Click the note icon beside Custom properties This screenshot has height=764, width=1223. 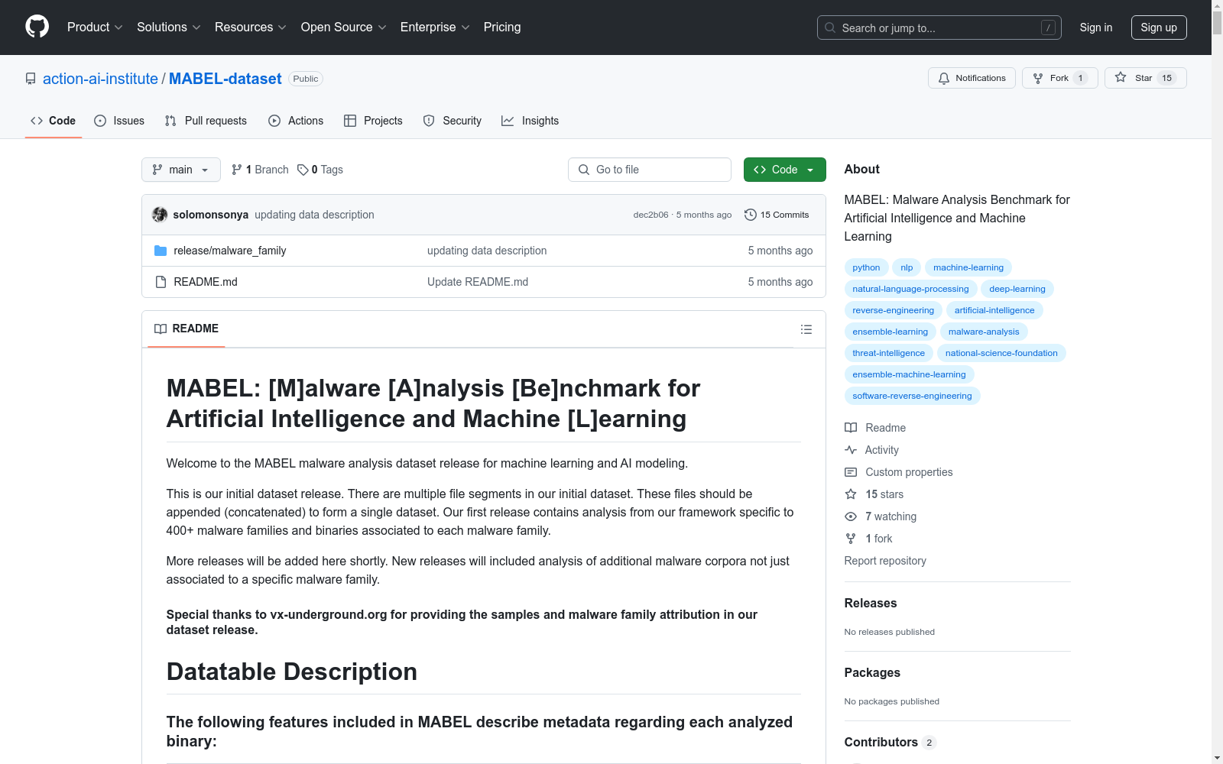[851, 472]
